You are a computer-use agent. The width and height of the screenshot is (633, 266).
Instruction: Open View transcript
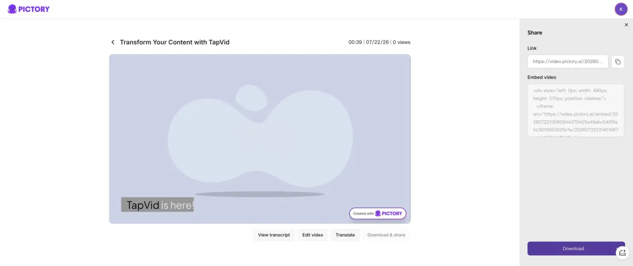click(x=274, y=235)
